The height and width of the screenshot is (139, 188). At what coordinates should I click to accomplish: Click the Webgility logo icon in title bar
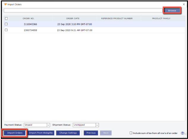(x=5, y=4)
